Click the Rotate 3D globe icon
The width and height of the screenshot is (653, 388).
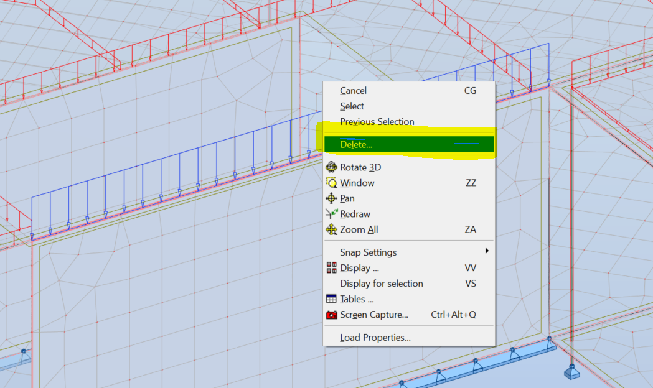tap(331, 167)
